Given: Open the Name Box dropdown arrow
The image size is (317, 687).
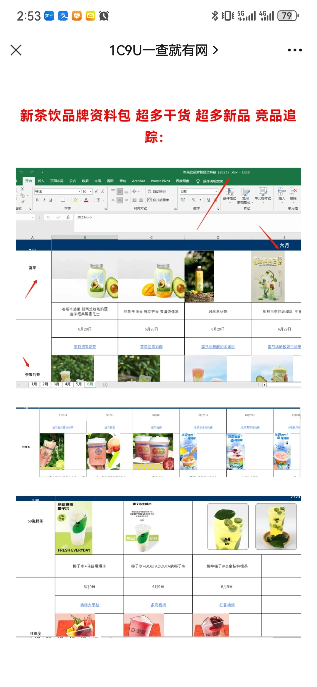Looking at the screenshot, I should click(x=33, y=217).
